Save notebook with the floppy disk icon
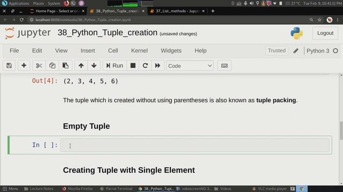 tap(9, 66)
